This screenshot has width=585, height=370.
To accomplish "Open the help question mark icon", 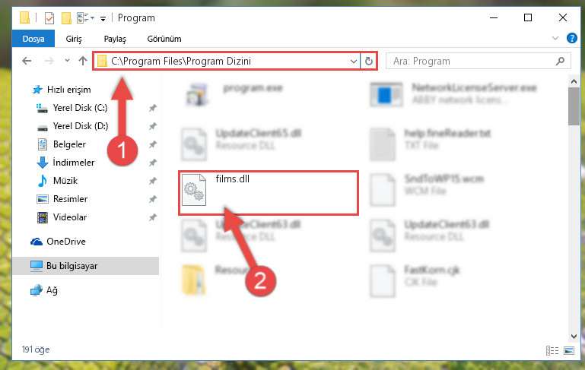I will (x=571, y=38).
